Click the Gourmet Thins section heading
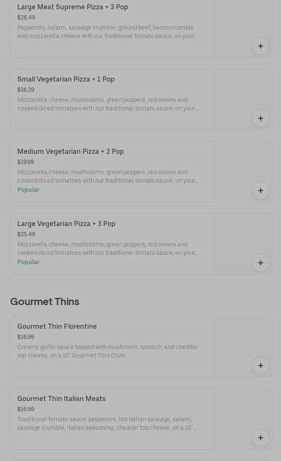The height and width of the screenshot is (461, 281). pyautogui.click(x=44, y=301)
